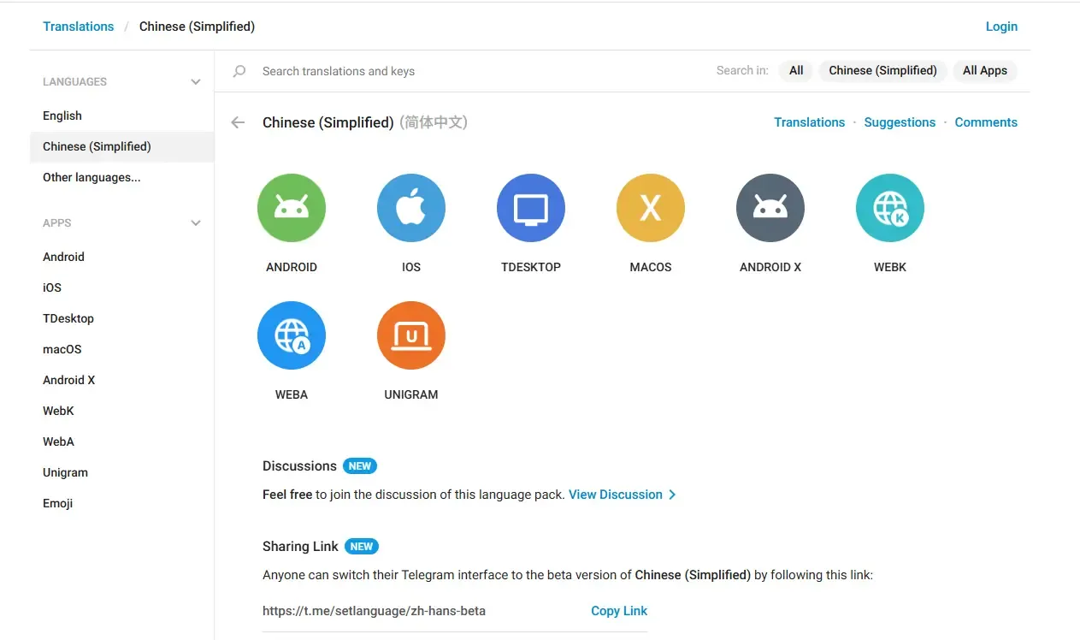Click the TDesktop monitor icon
The width and height of the screenshot is (1080, 640).
pos(531,207)
